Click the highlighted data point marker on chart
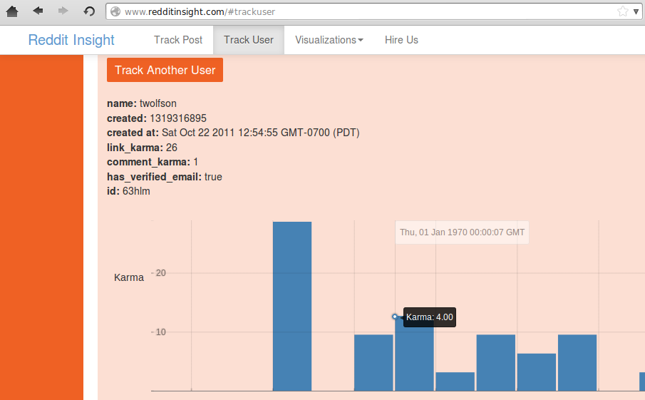 395,317
